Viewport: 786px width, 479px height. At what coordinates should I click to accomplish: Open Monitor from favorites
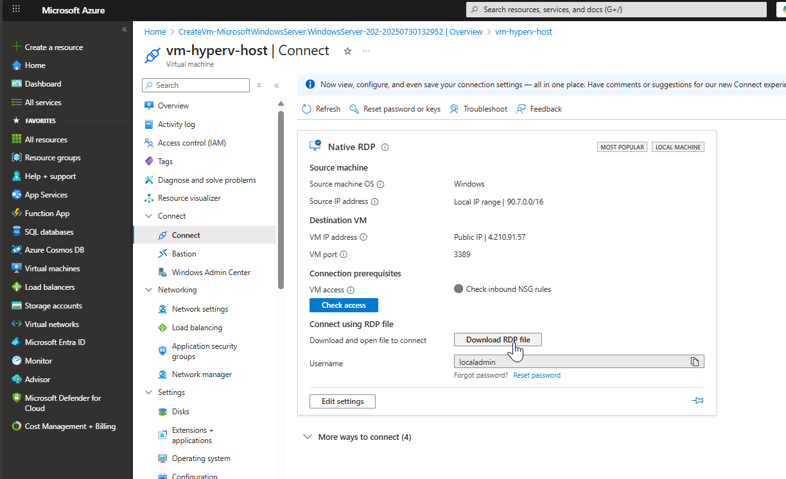coord(38,361)
